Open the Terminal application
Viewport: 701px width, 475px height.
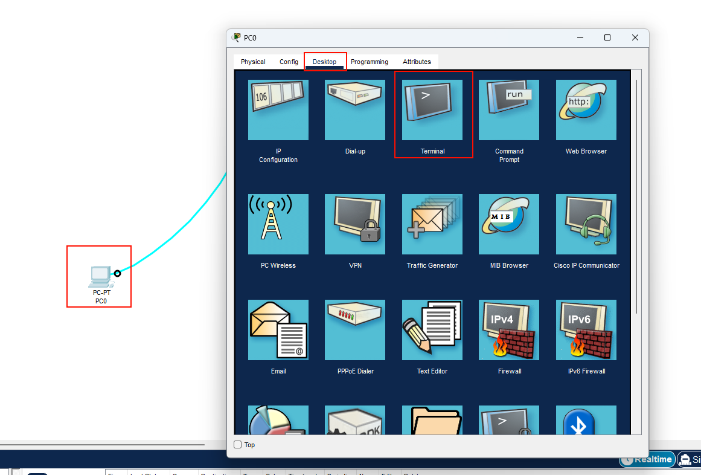coord(432,111)
